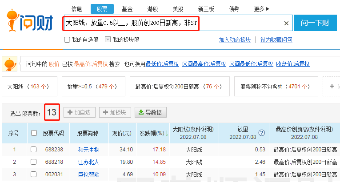Expand the 我的板块股 dropdown

point(108,40)
